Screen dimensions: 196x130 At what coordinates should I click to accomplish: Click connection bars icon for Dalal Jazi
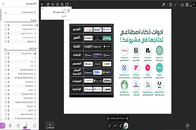[8, 106]
